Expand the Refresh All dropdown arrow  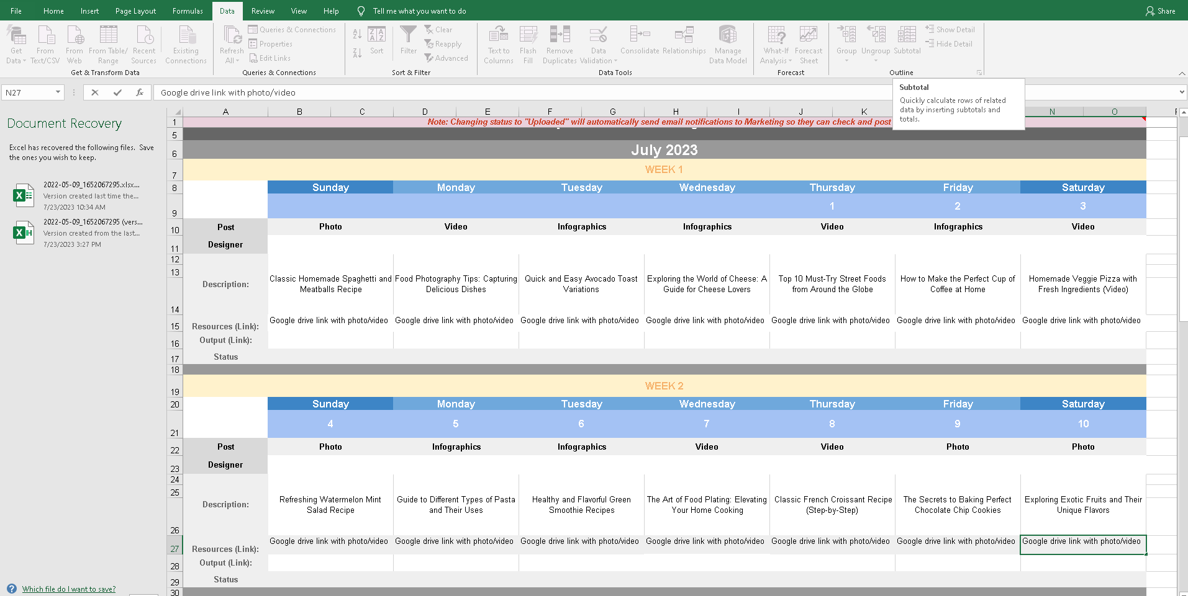237,61
